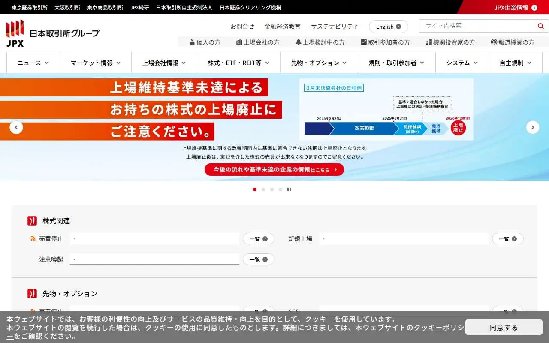The height and width of the screenshot is (343, 549).
Task: Open JPX企業情報 link
Action: tap(516, 7)
